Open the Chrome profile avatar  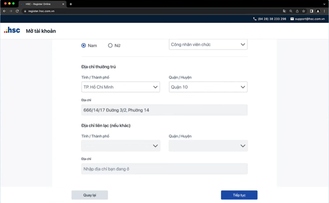pos(318,11)
